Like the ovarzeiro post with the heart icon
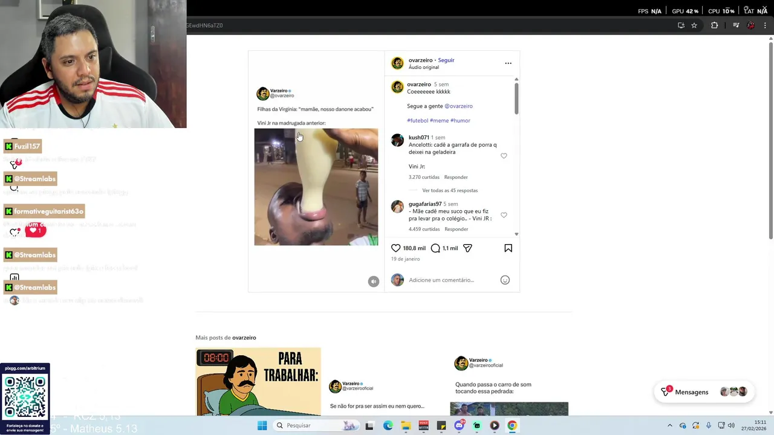The image size is (774, 435). pos(395,248)
